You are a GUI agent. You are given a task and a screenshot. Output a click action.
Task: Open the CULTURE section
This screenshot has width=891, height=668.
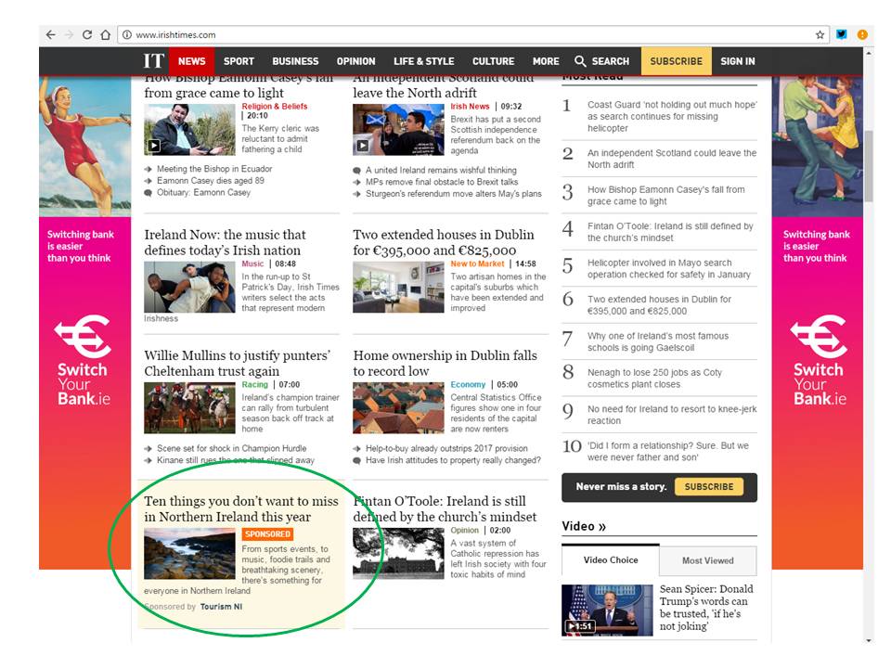(x=493, y=61)
